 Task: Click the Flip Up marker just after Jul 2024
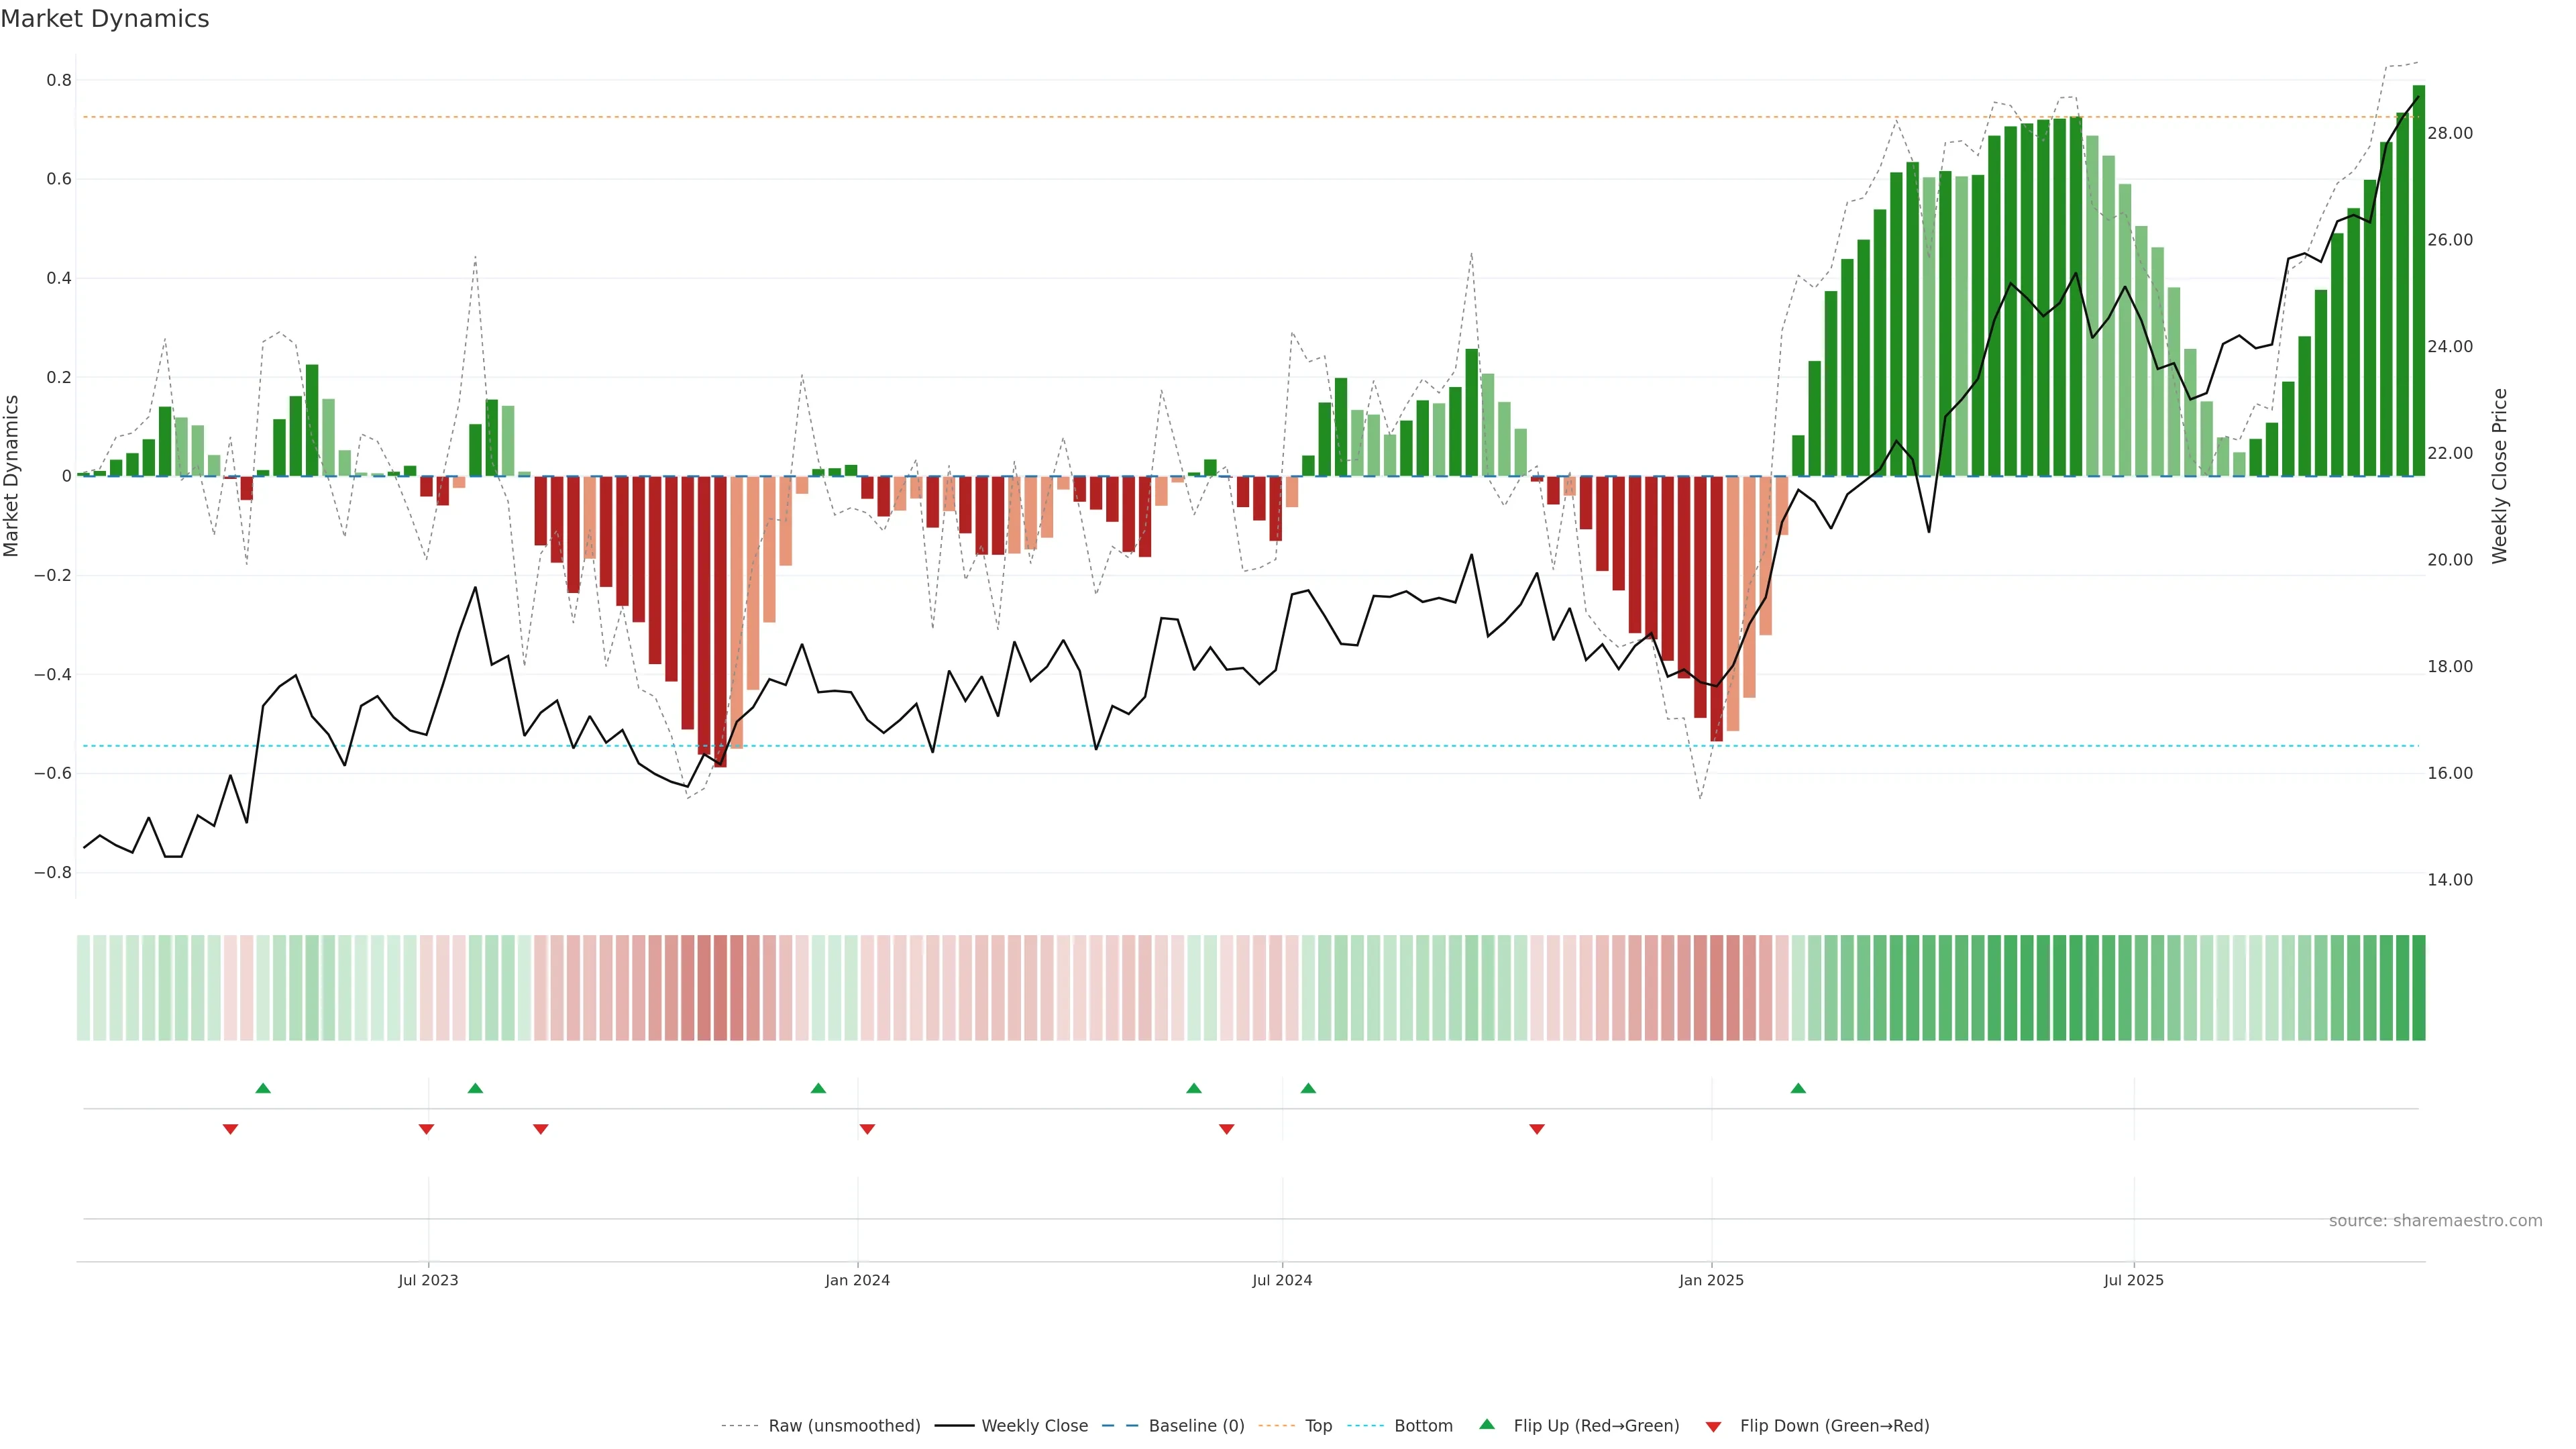point(1308,1088)
